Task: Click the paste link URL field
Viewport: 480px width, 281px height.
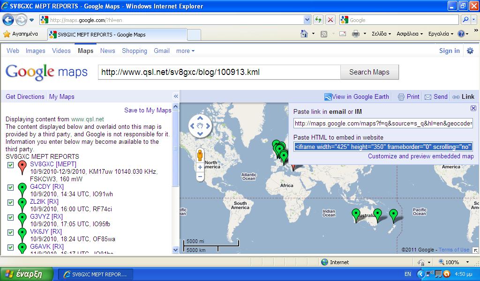Action: [383, 124]
